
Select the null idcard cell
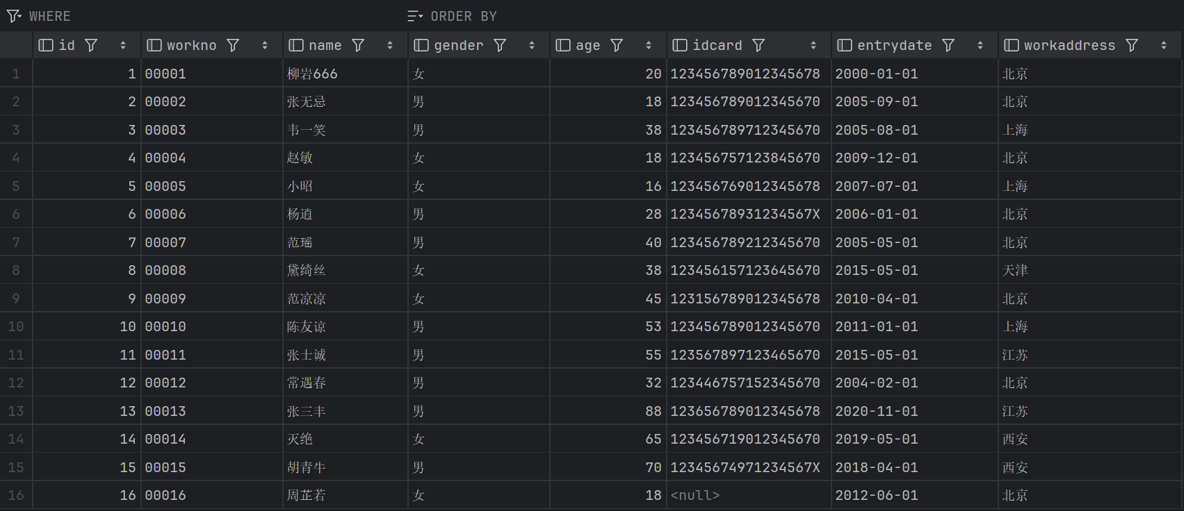pyautogui.click(x=695, y=495)
